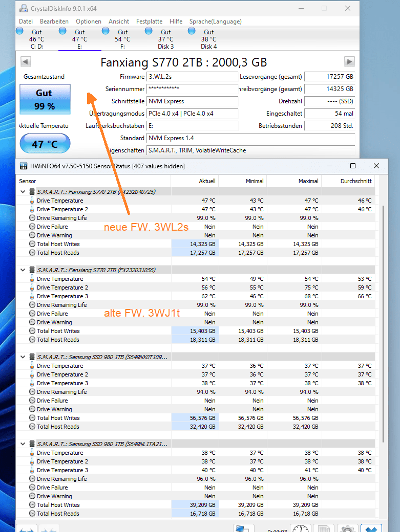Click circle icon of second Fanxiang Drive Failure
Screen dimensions: 400x532
32,314
